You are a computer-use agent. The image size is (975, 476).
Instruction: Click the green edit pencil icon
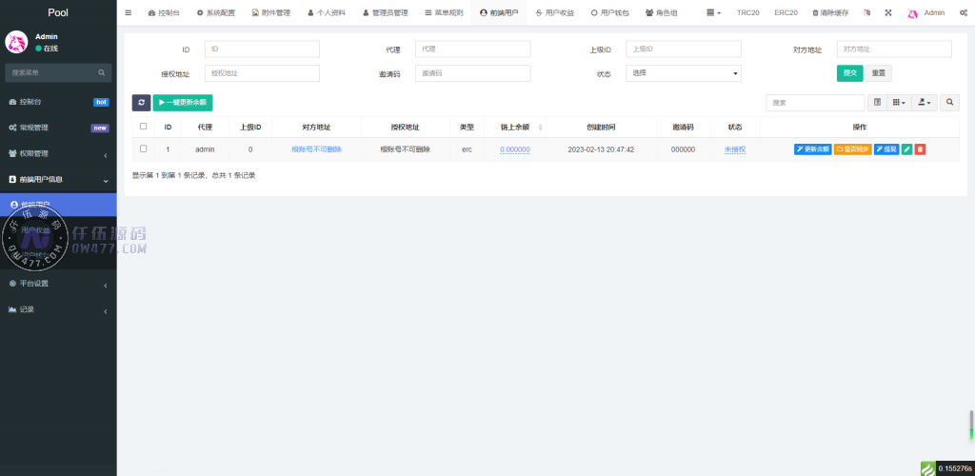[x=907, y=149]
